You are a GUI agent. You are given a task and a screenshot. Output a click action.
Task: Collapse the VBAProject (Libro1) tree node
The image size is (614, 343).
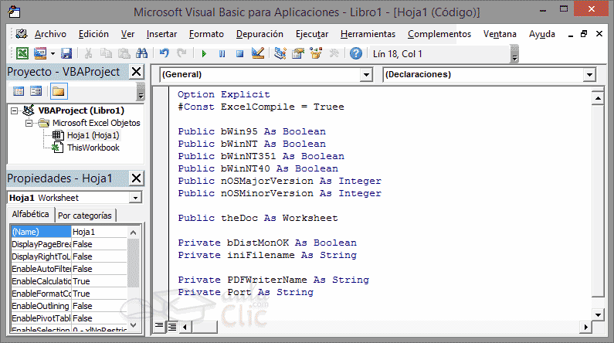point(15,110)
